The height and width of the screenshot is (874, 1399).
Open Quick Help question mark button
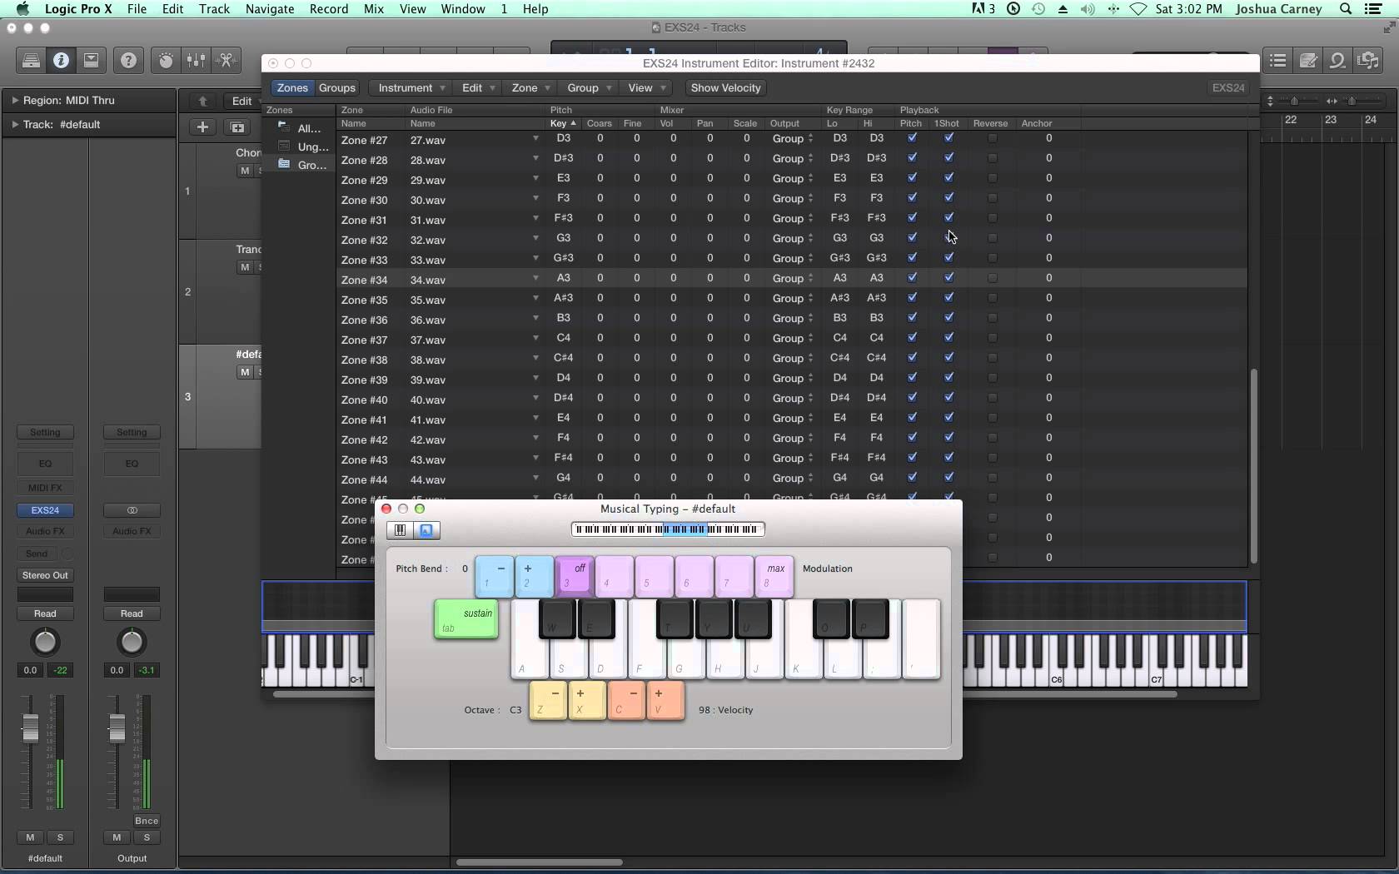128,60
